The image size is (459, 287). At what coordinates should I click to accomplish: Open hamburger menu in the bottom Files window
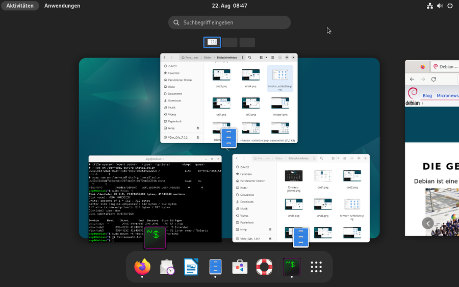tap(345, 158)
